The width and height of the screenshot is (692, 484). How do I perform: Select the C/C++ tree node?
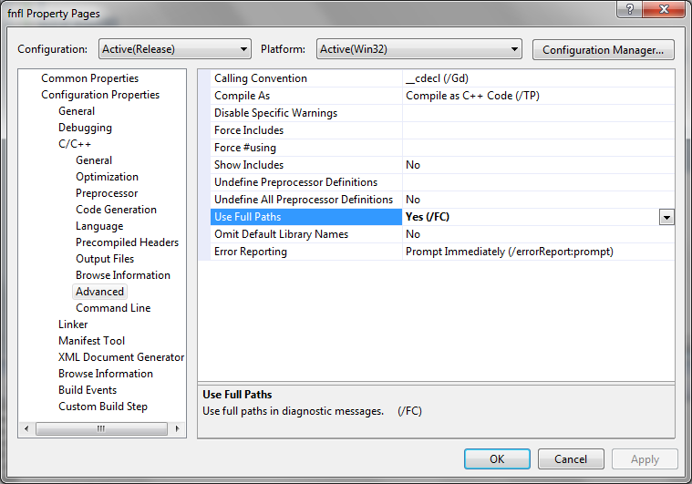pos(75,144)
